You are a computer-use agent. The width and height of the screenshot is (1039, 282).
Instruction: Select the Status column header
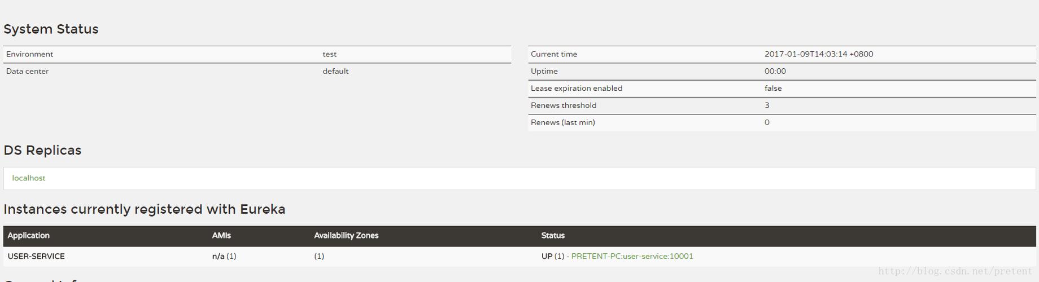553,236
